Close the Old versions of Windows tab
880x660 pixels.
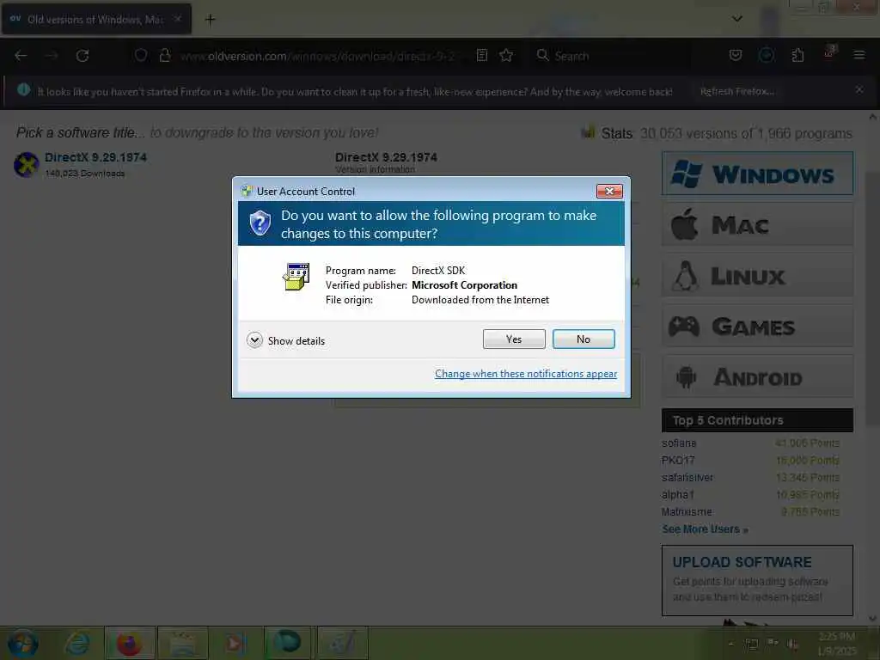178,19
